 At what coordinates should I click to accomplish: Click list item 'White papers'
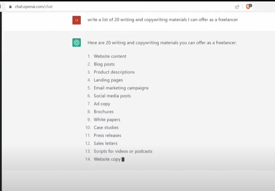[107, 119]
